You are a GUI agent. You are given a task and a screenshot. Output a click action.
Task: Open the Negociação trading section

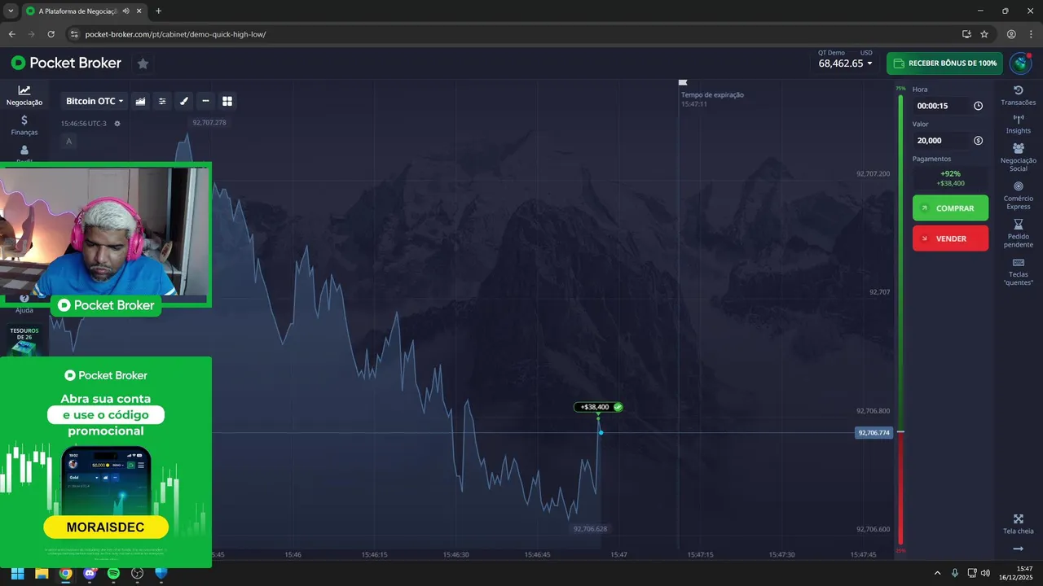point(24,96)
